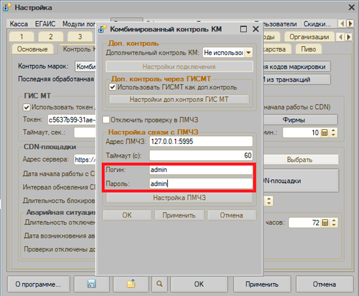Image resolution: width=359 pixels, height=296 pixels.
Task: Click the save diskette icon button
Action: pos(92,284)
